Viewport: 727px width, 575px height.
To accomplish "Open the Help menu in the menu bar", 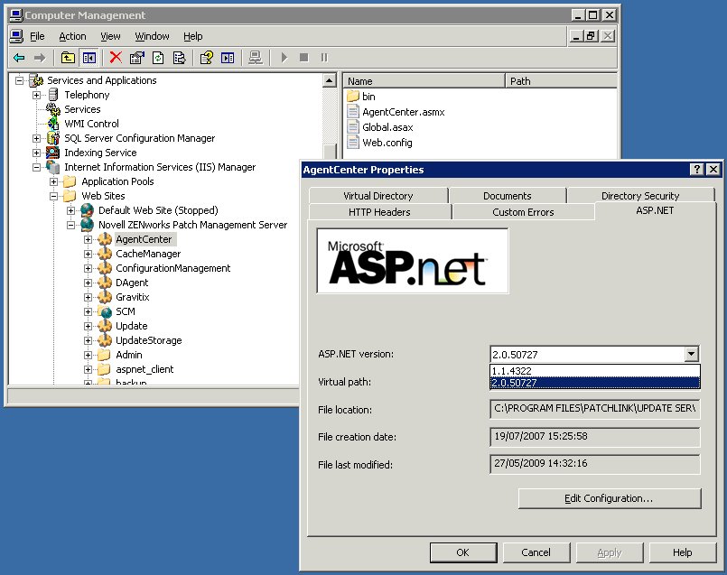I will point(193,36).
